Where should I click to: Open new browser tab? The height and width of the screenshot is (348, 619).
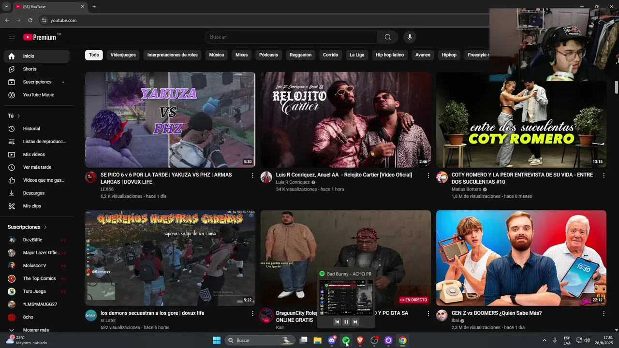coord(94,6)
